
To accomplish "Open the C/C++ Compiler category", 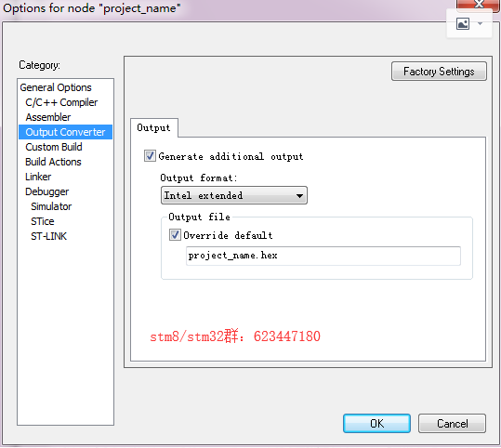I will coord(61,102).
